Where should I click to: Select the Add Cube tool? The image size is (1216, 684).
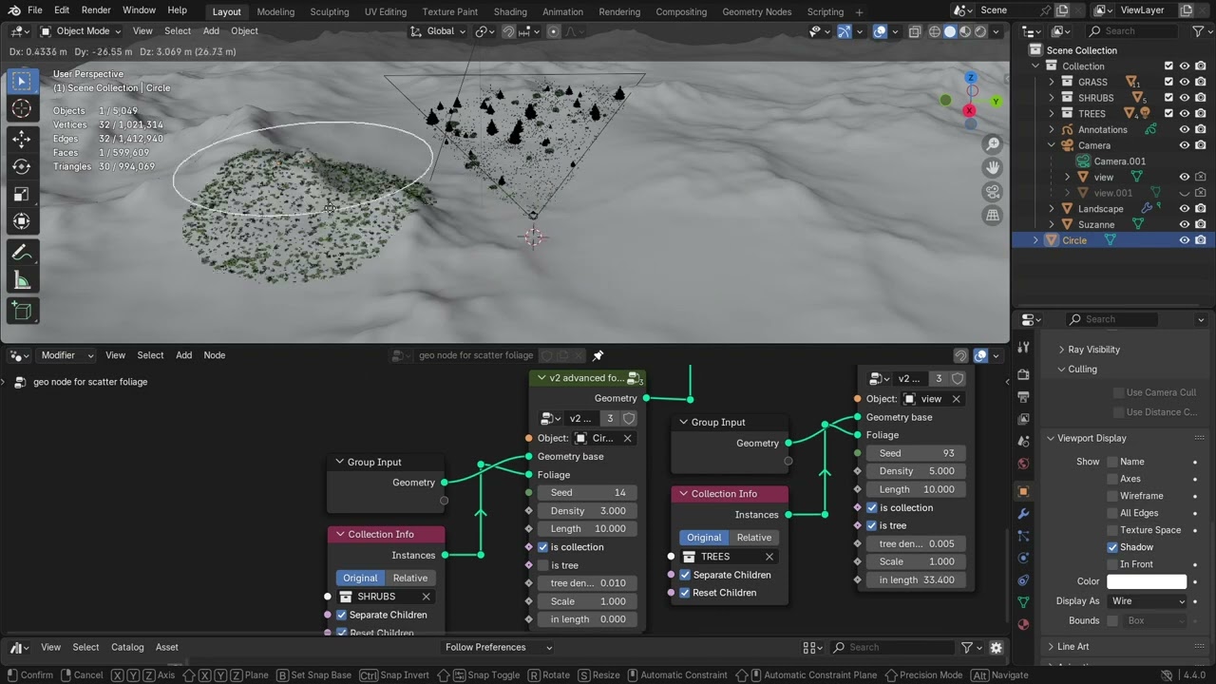21,311
